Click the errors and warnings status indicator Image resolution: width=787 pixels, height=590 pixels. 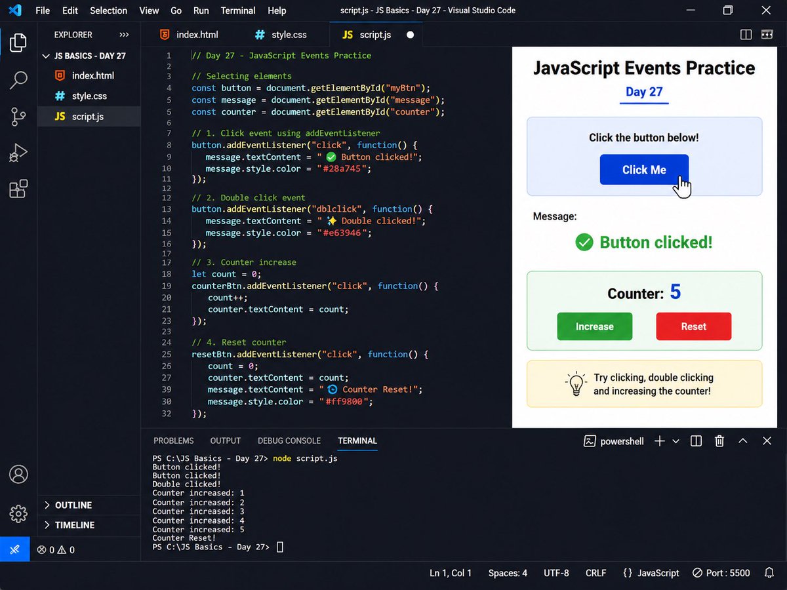56,550
